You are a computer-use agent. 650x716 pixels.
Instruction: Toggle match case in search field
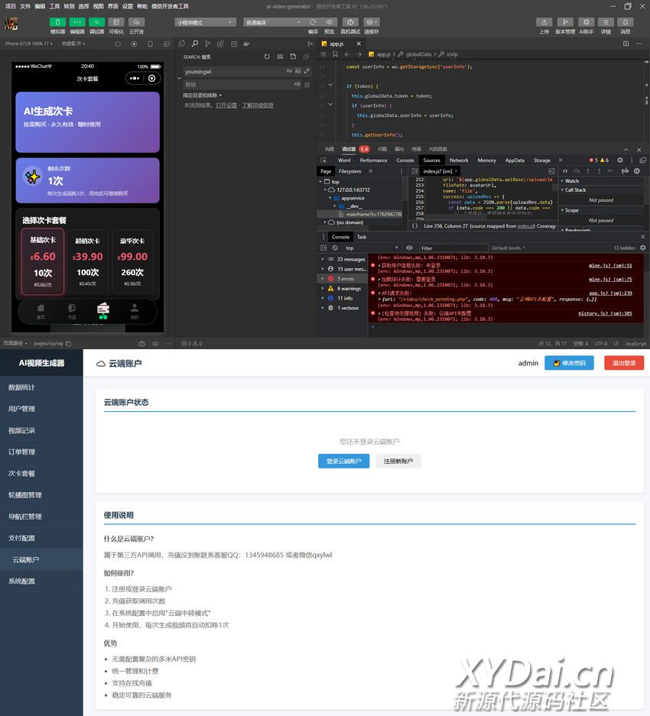289,71
